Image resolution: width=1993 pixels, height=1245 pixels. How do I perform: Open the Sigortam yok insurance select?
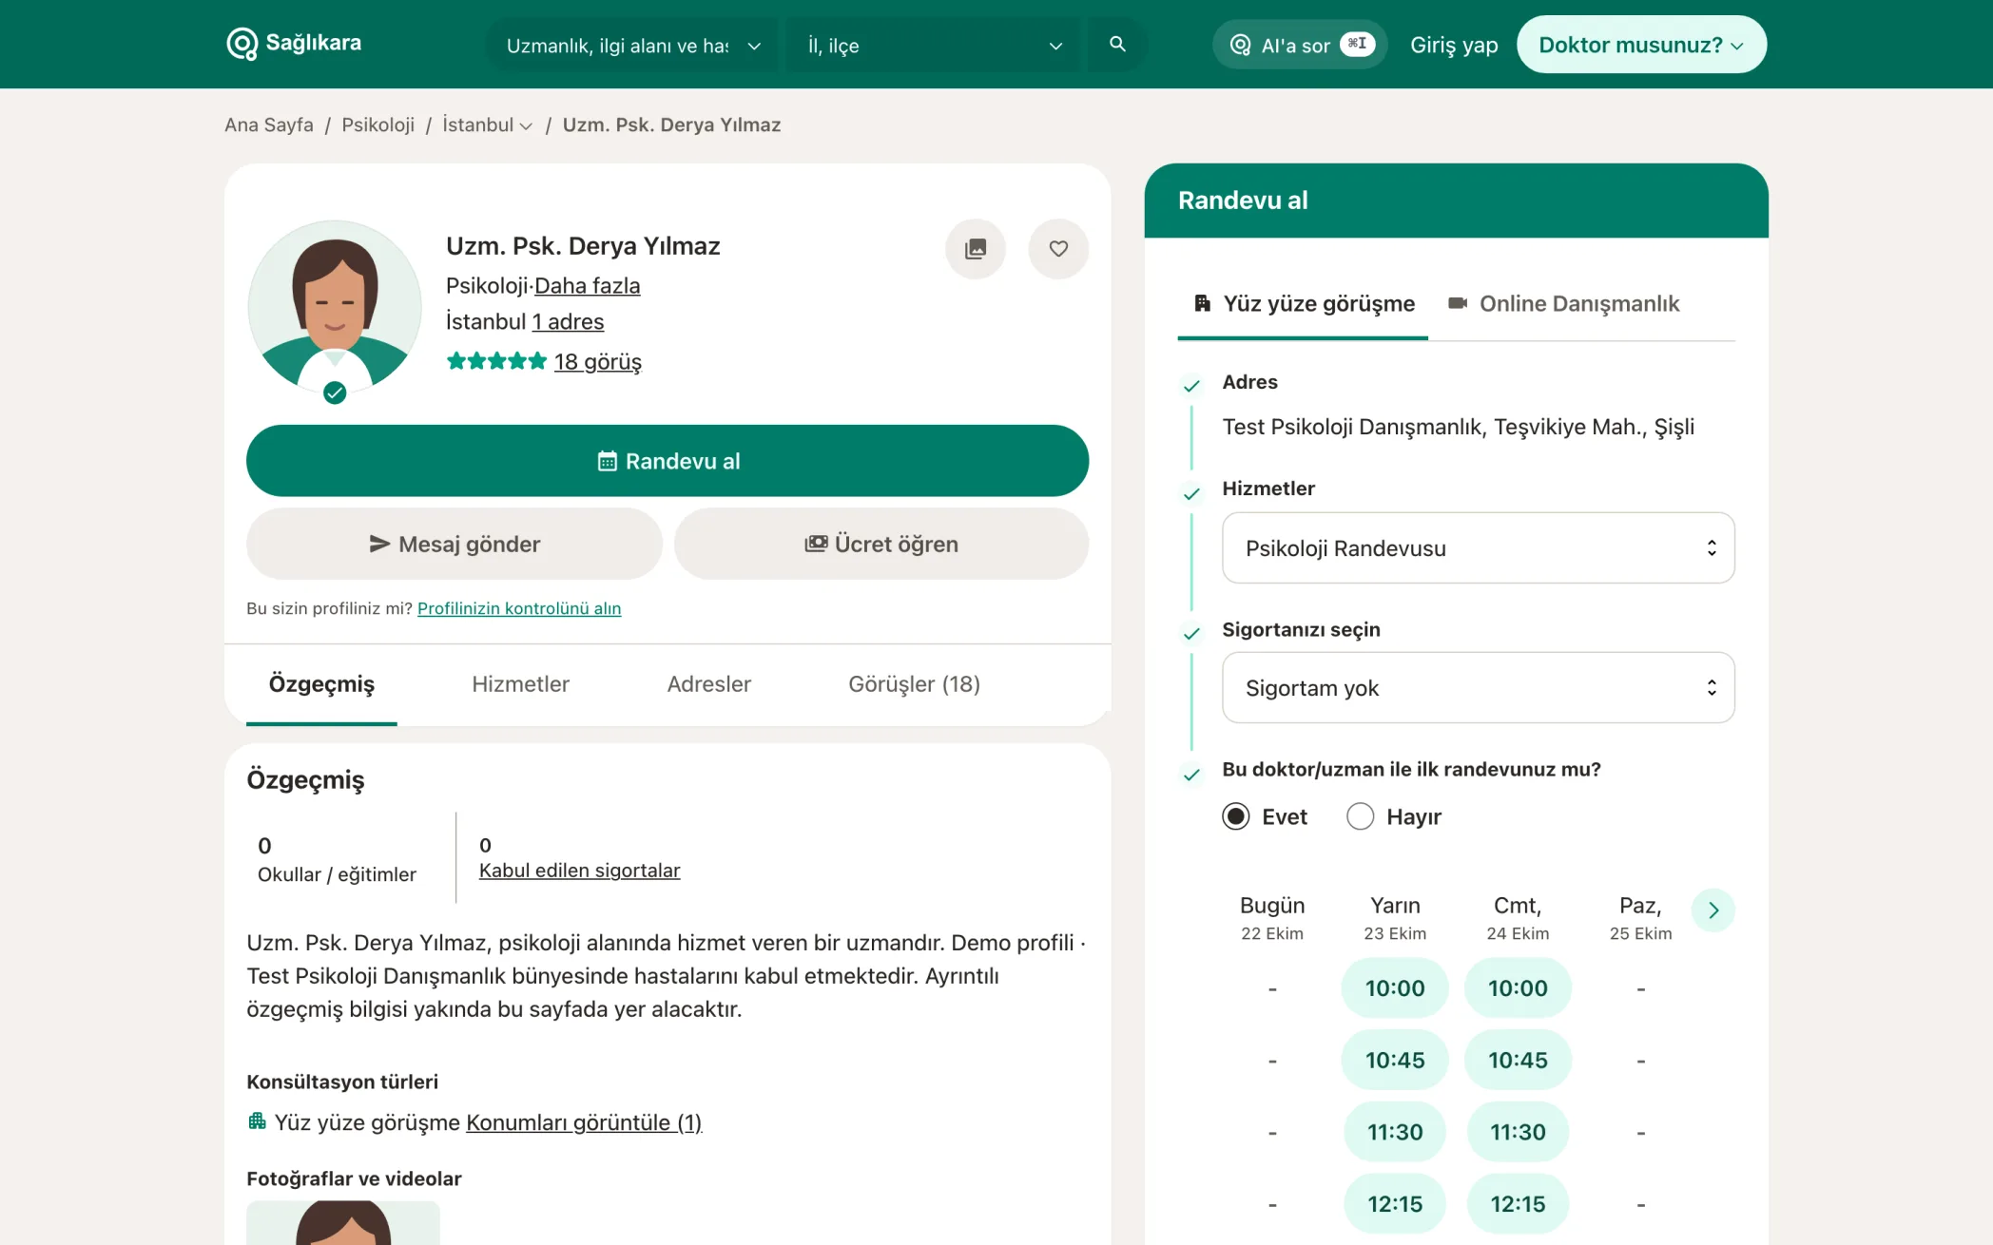click(1479, 688)
